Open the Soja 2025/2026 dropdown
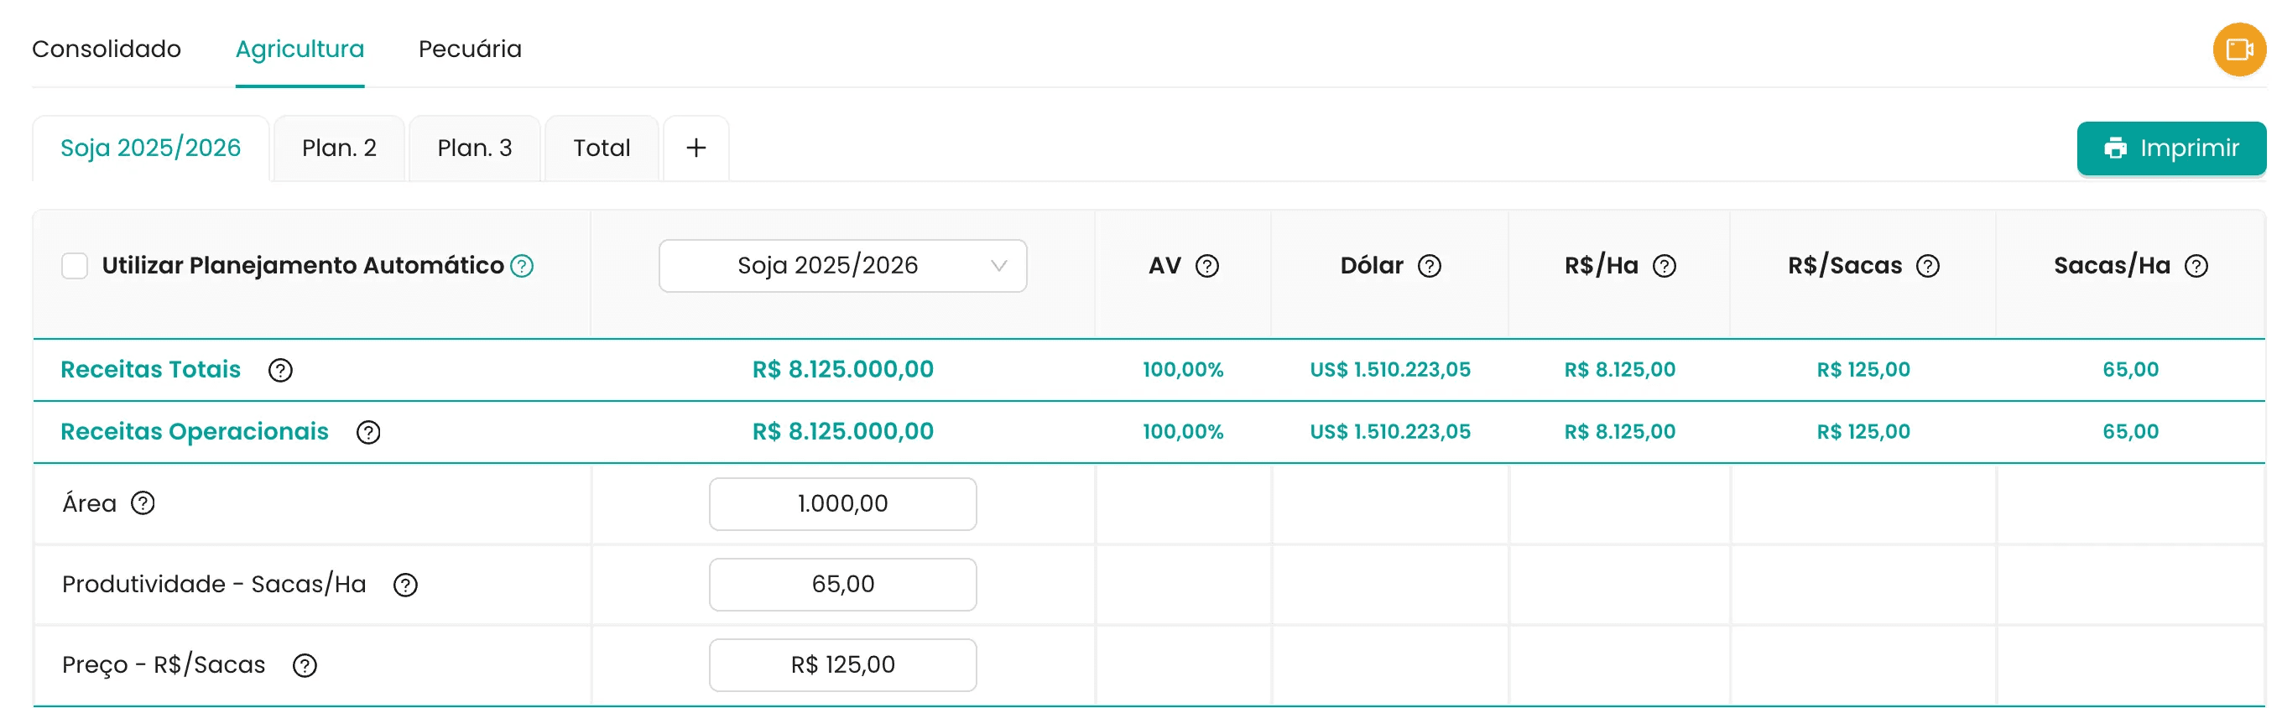 pyautogui.click(x=841, y=266)
